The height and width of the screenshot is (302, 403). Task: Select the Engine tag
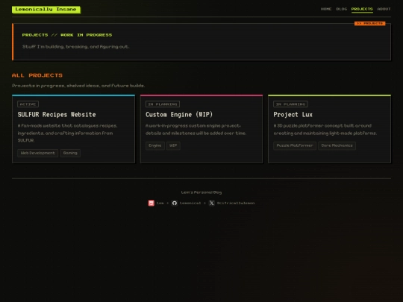[155, 145]
